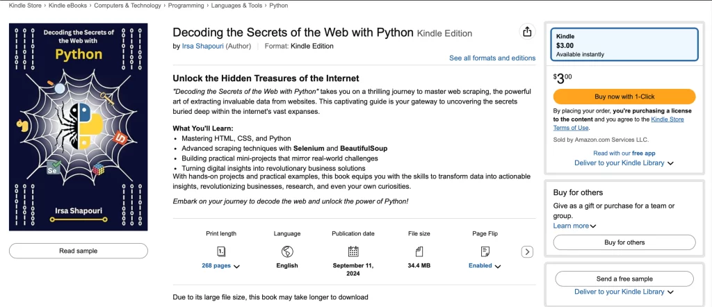Select the Kindle $3.00 format box
Image resolution: width=712 pixels, height=307 pixels.
(624, 44)
